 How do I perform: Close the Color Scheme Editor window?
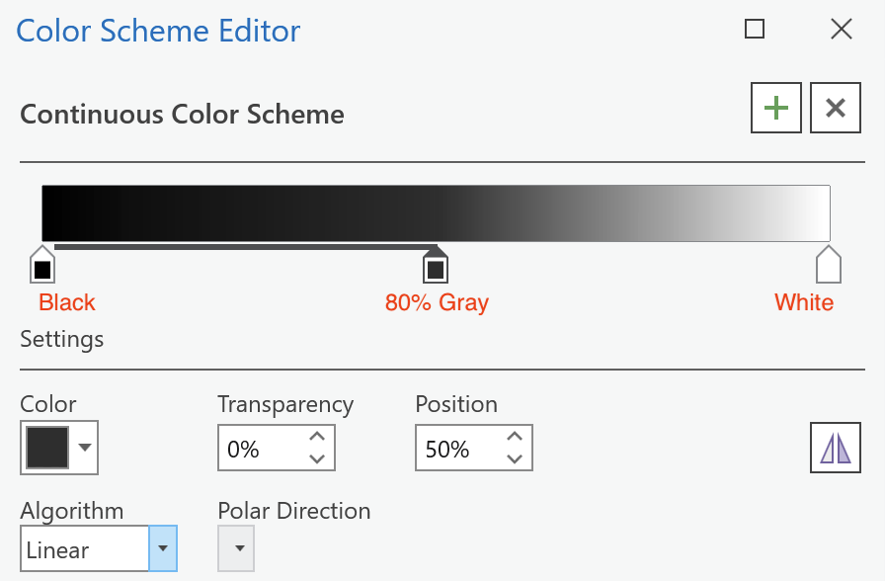pos(841,29)
